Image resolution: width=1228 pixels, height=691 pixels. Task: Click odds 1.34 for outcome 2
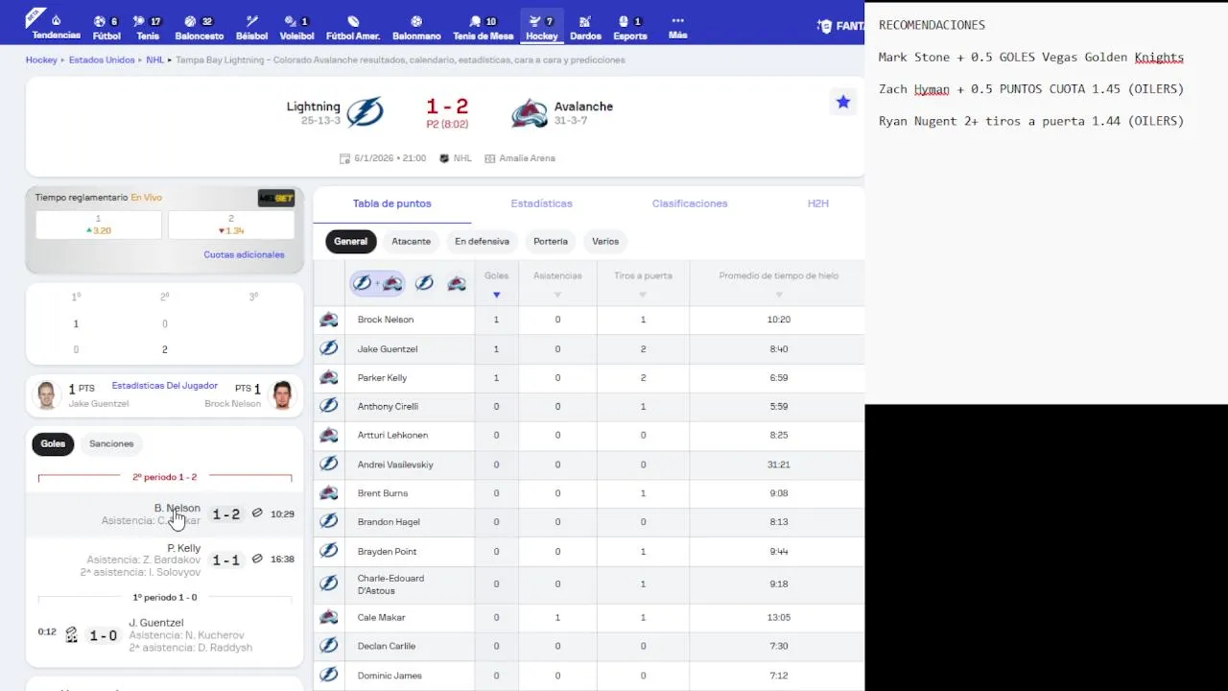tap(231, 225)
